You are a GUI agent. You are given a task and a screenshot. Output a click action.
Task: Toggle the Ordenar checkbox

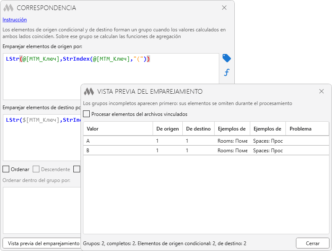6,169
